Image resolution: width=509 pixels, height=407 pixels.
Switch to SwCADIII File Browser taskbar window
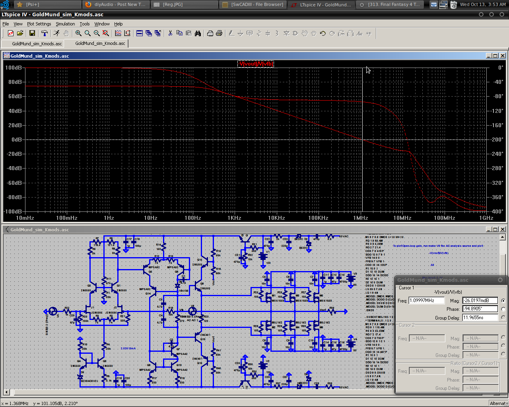point(253,4)
